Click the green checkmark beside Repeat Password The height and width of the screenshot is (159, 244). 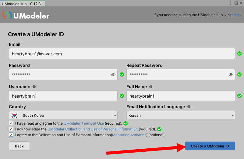click(x=239, y=74)
